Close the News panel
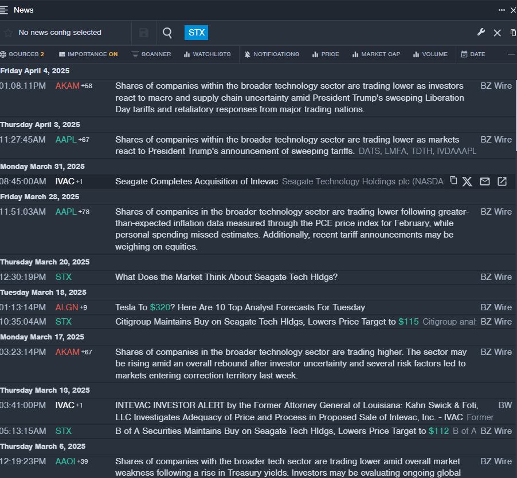This screenshot has width=517, height=478. 513,10
